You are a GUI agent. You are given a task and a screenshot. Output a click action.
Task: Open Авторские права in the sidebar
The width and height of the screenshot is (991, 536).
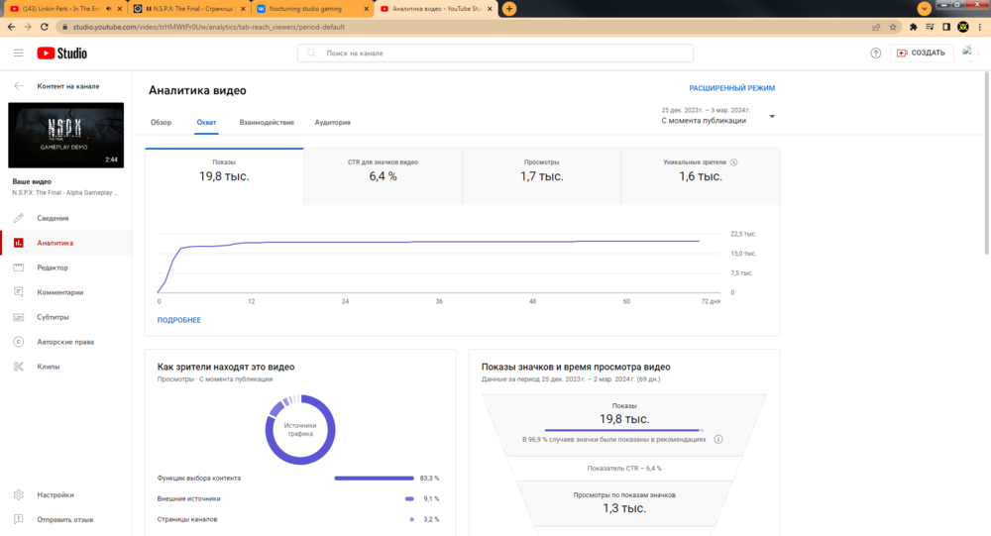[x=64, y=342]
